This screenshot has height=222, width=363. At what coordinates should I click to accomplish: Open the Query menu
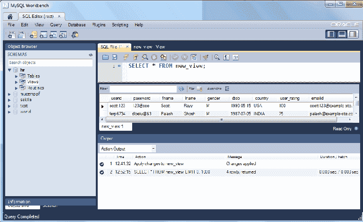point(56,24)
